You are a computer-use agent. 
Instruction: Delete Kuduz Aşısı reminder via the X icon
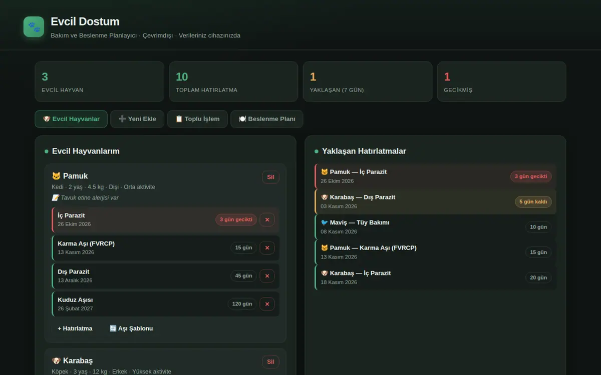tap(267, 303)
